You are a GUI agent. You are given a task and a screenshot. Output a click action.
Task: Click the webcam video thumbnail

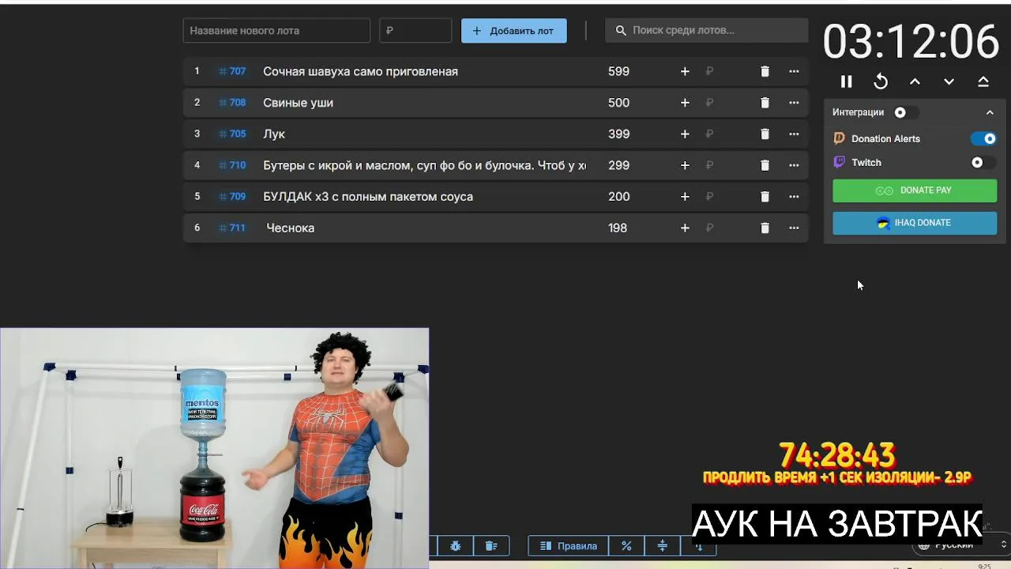point(215,448)
